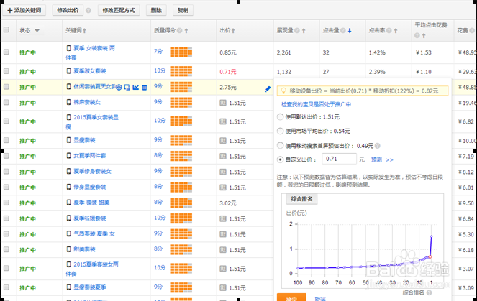Viewport: 477px width, 301px height.
Task: Click the 3.02元 bid for 夏季 套装 甜美
Action: point(228,203)
